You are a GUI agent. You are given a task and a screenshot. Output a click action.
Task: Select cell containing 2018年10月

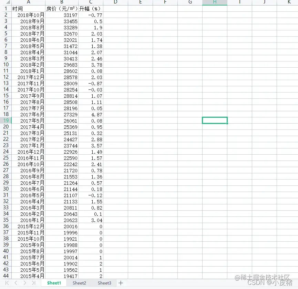29,15
